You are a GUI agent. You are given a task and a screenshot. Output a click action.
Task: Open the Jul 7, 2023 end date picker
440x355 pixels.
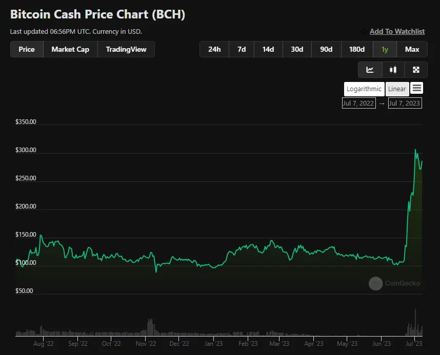point(405,103)
